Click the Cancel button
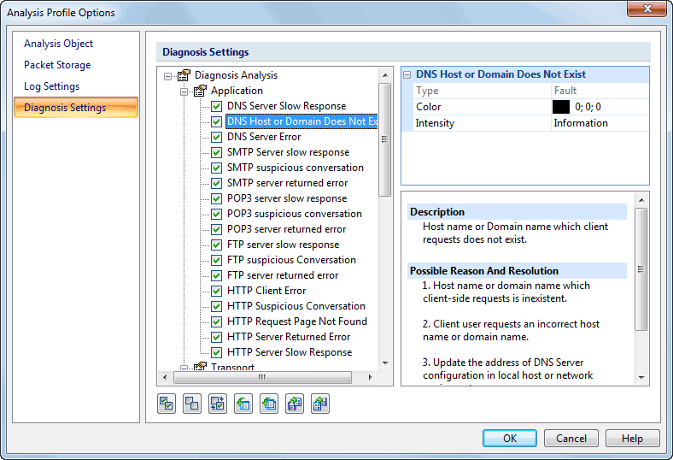673x460 pixels. coord(571,439)
